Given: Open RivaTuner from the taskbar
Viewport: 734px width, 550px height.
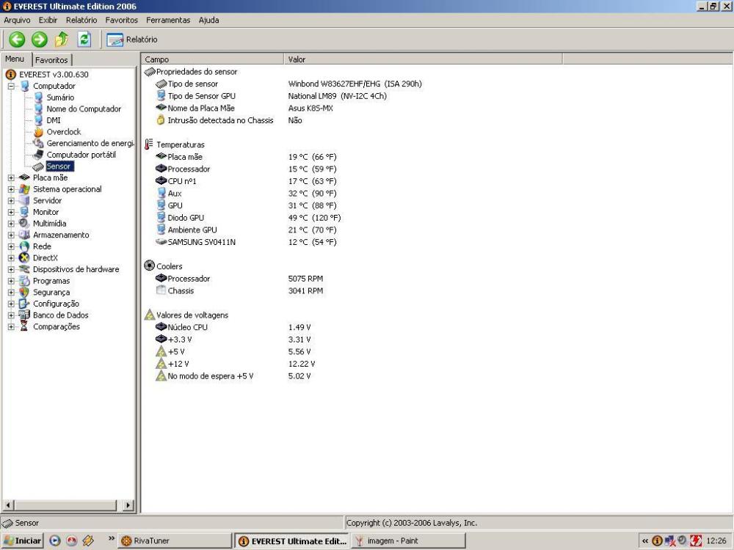Looking at the screenshot, I should (x=150, y=541).
